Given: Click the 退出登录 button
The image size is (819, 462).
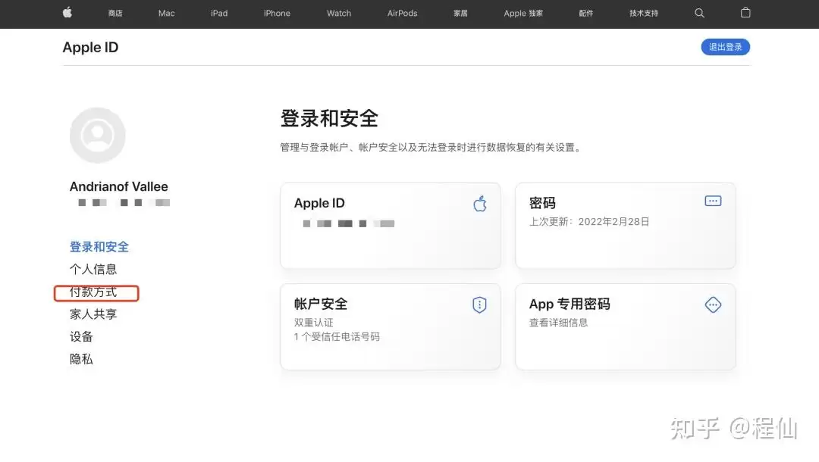Looking at the screenshot, I should coord(725,46).
